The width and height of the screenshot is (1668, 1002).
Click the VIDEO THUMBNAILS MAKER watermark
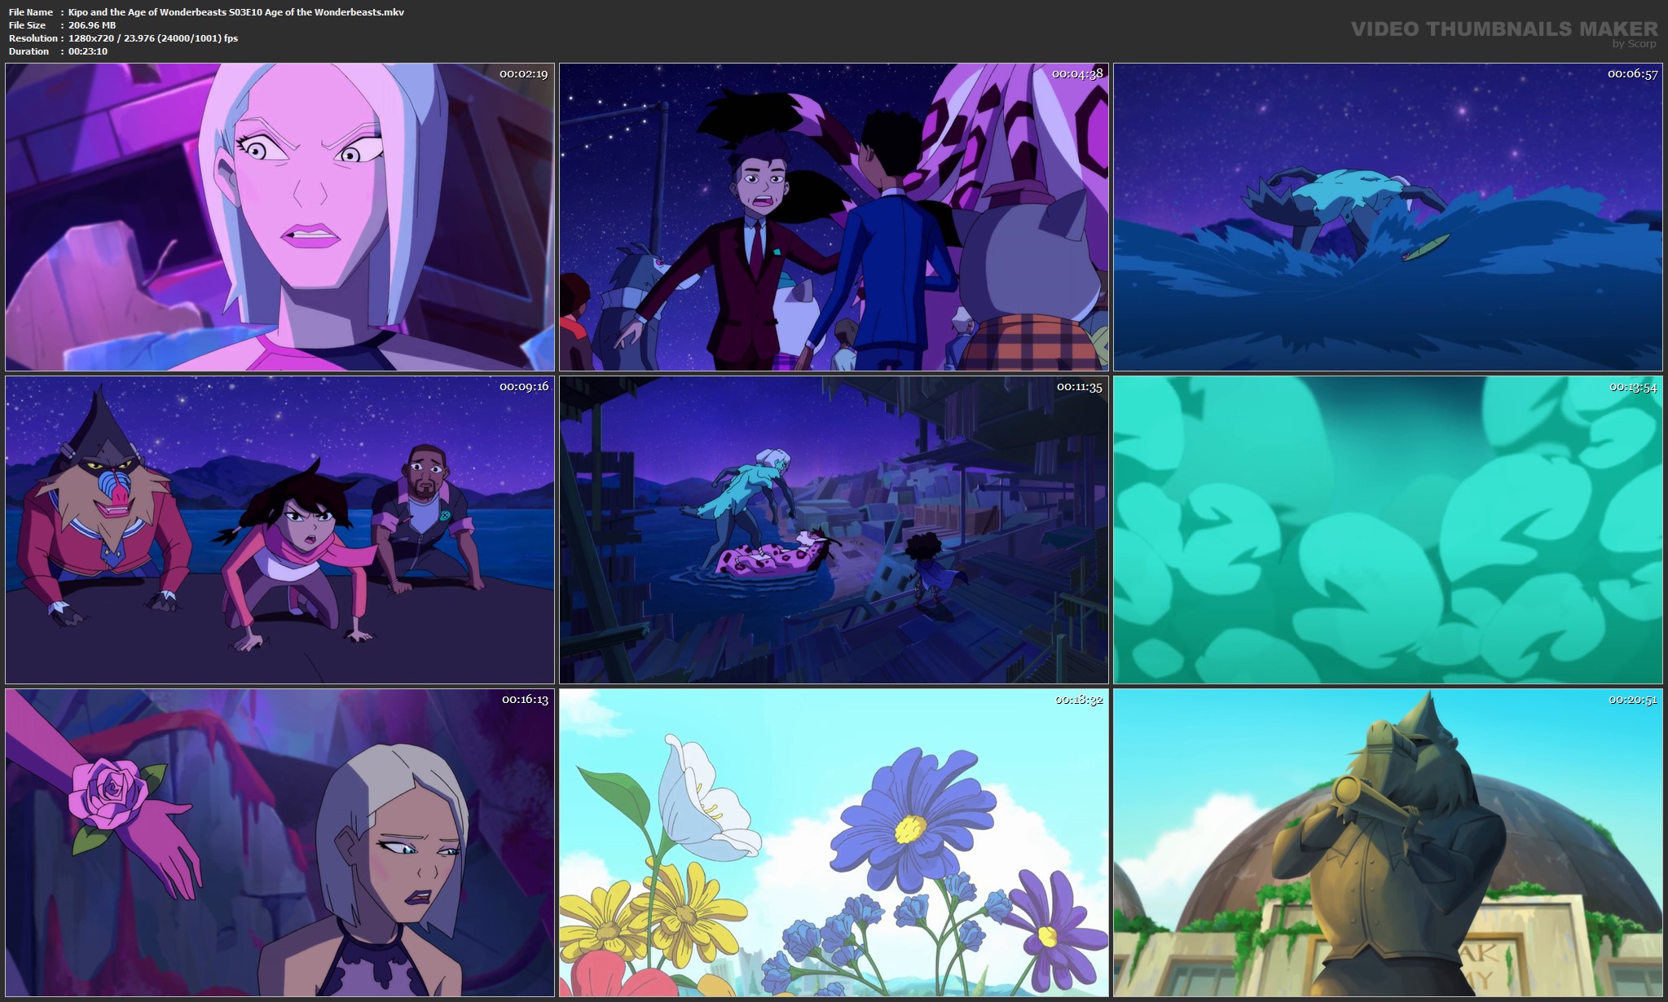pos(1503,29)
